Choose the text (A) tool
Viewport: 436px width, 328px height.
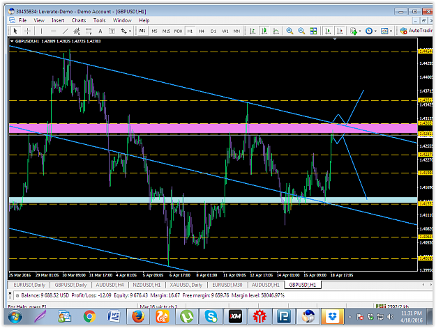[x=100, y=31]
